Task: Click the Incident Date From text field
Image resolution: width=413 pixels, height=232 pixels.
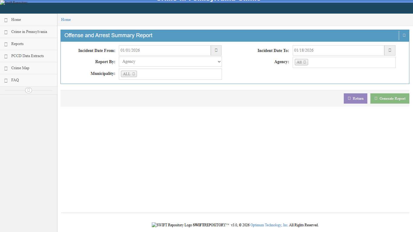Action: (x=164, y=50)
